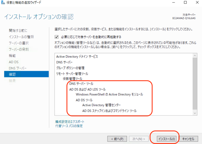The image size is (202, 144).
Task: Select サーバーの役割 step in sidebar
Action: coord(19,49)
